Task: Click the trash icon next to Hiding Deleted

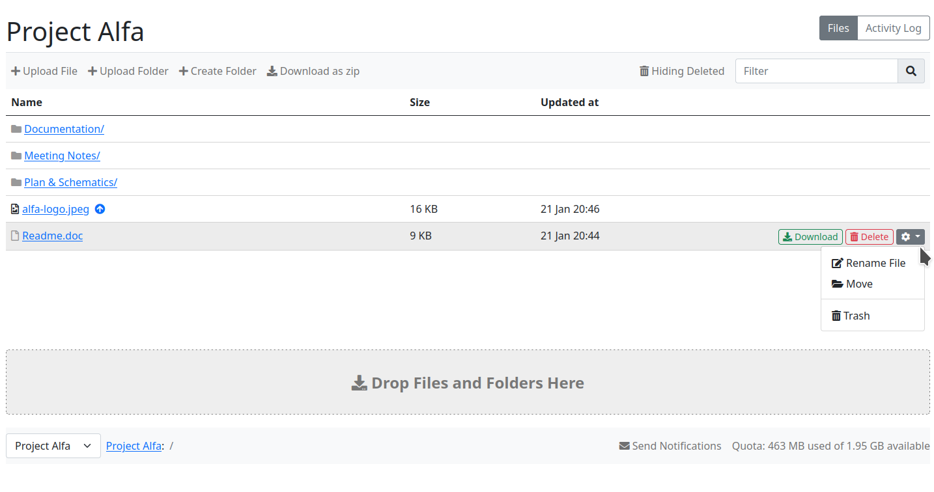Action: tap(644, 71)
